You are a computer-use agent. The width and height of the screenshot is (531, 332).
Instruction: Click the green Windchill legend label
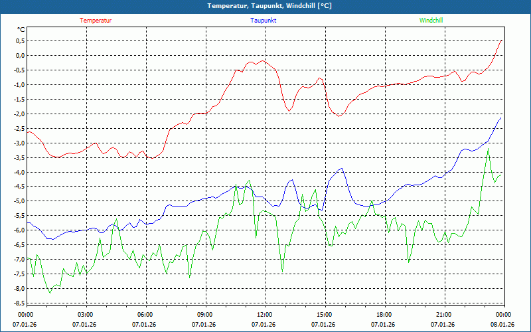431,21
